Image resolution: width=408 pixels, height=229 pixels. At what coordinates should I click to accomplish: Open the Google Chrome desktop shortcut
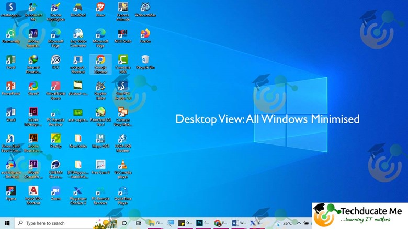point(100,61)
